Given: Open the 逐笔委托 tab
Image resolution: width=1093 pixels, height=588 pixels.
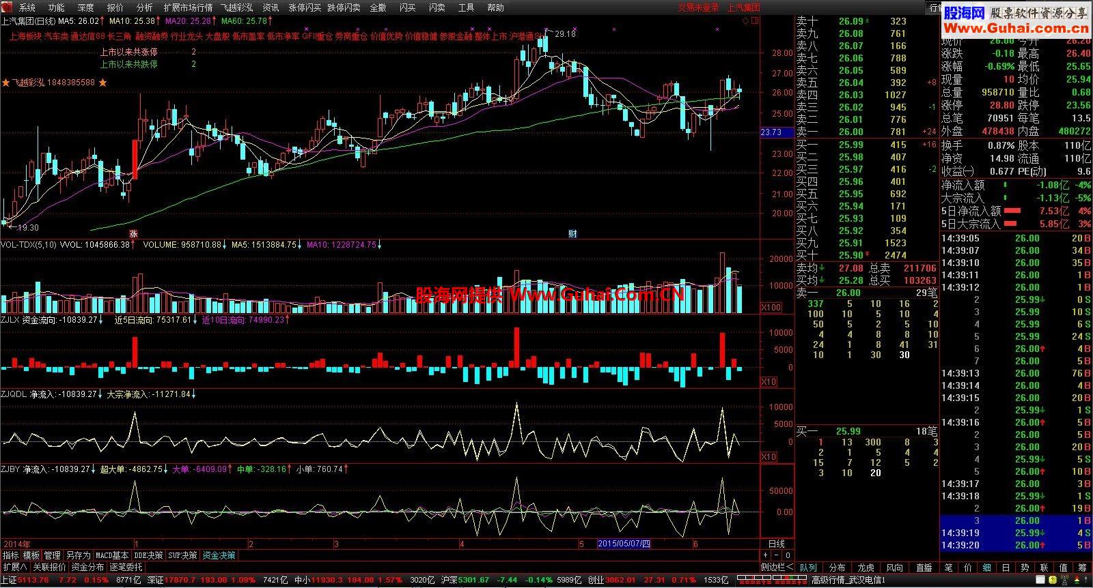Looking at the screenshot, I should click(x=126, y=567).
